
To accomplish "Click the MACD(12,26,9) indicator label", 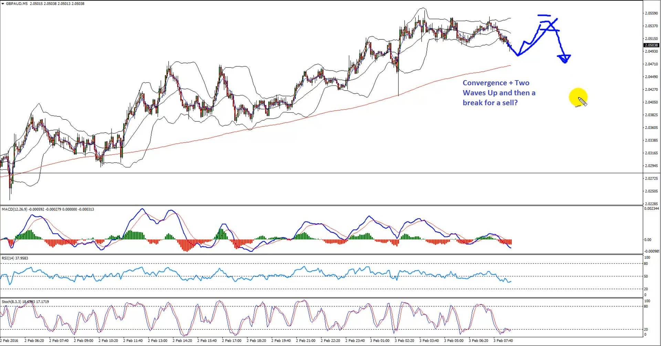I will click(x=14, y=209).
